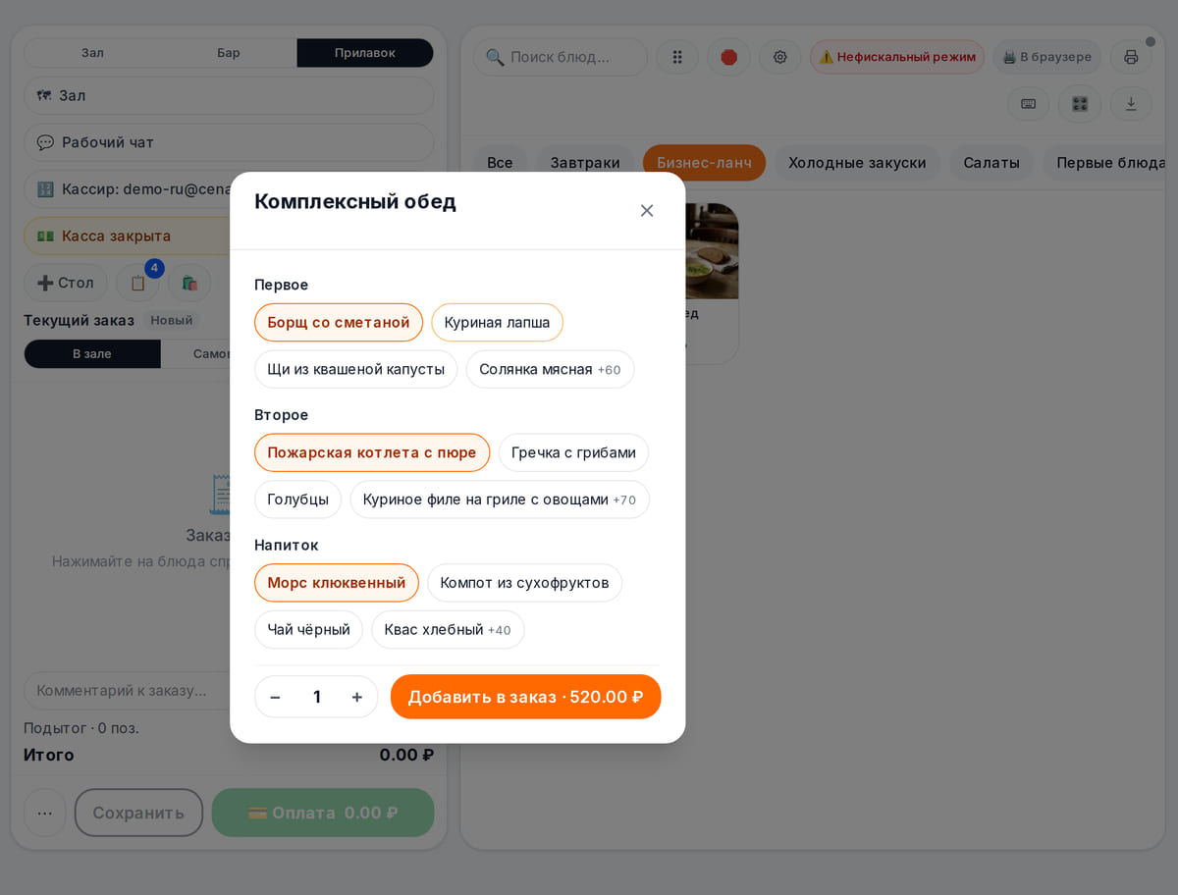Select Все category tab
The height and width of the screenshot is (895, 1178).
point(500,163)
